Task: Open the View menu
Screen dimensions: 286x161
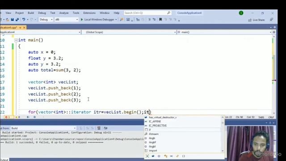Action: (8, 13)
